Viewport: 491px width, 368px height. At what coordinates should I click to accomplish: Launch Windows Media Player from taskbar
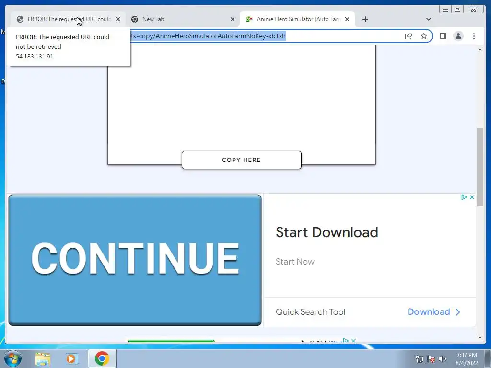(72, 358)
